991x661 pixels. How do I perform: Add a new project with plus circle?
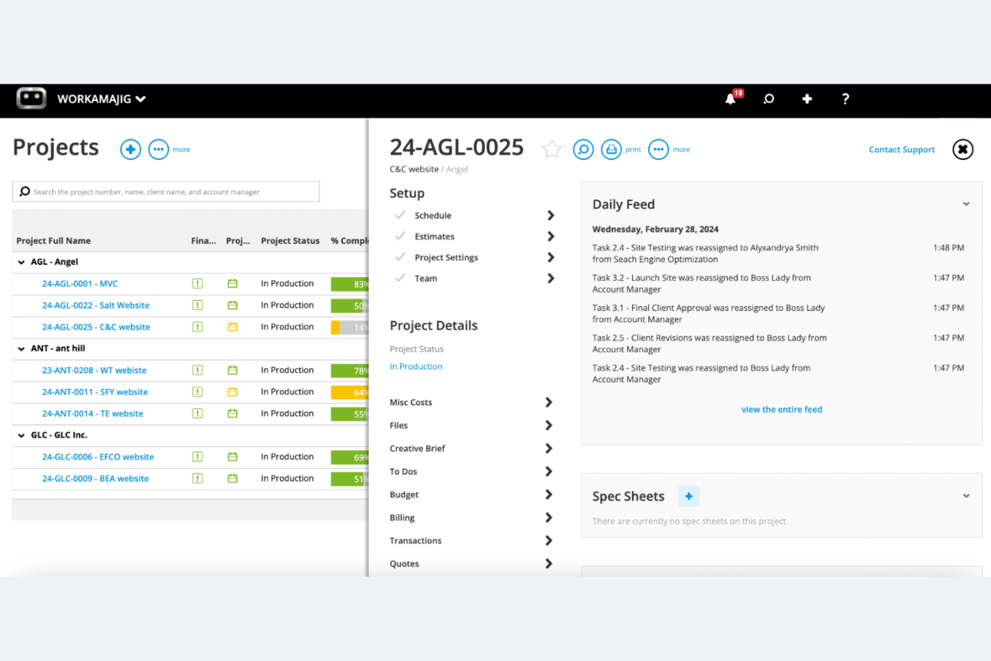point(131,149)
